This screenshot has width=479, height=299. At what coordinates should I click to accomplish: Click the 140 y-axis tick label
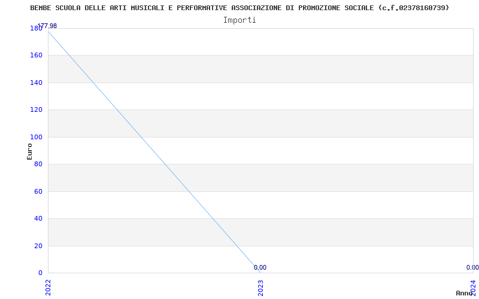click(36, 83)
